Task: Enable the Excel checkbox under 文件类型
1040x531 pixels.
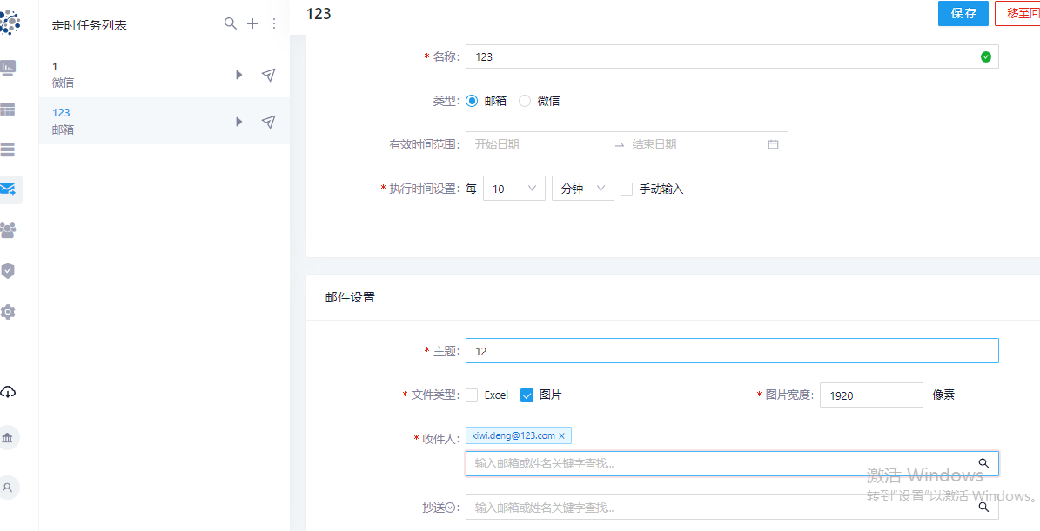Action: 471,395
